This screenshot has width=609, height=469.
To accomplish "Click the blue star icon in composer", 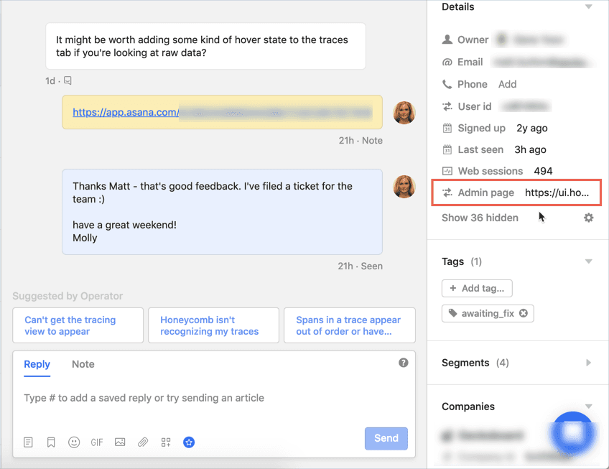I will click(x=189, y=442).
